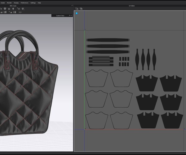
Task: Open the Avatar menu
Action: point(3,3)
